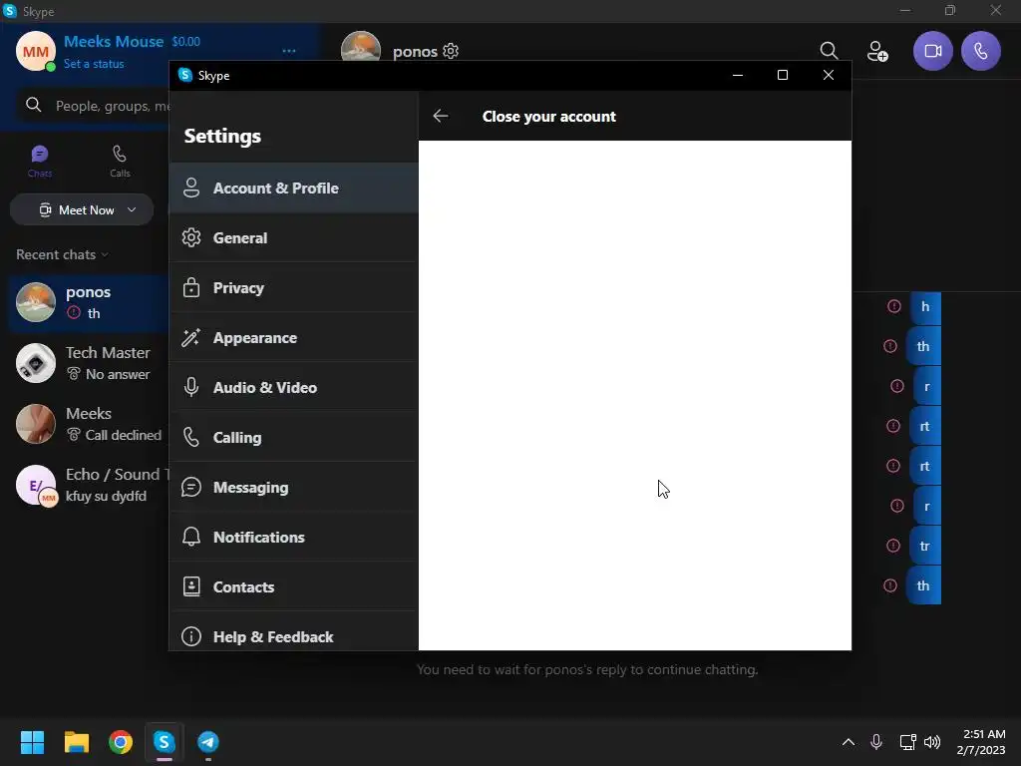Viewport: 1021px width, 766px height.
Task: Click failed-send icon beside the 'h' message
Action: click(894, 306)
